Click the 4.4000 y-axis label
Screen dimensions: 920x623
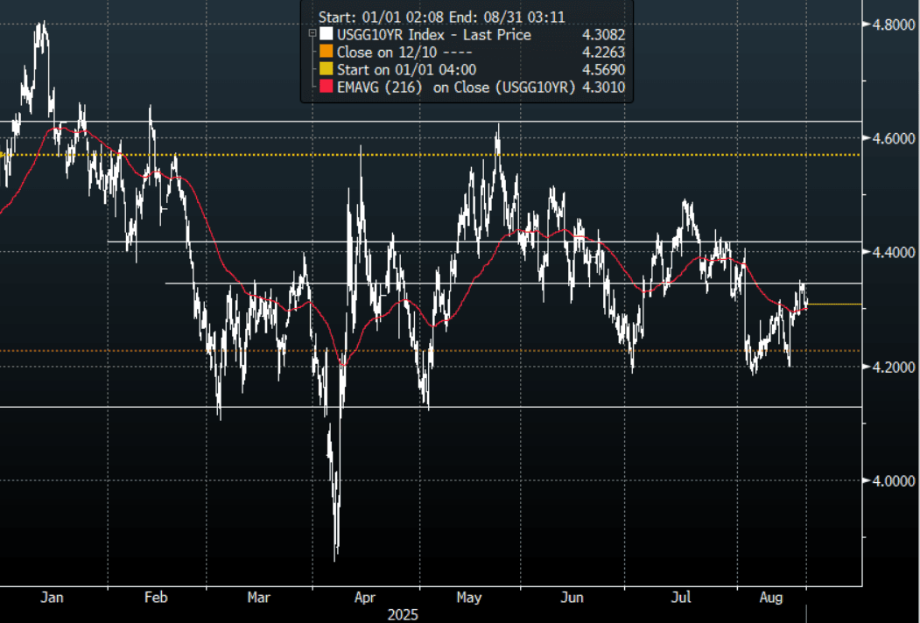pyautogui.click(x=894, y=252)
